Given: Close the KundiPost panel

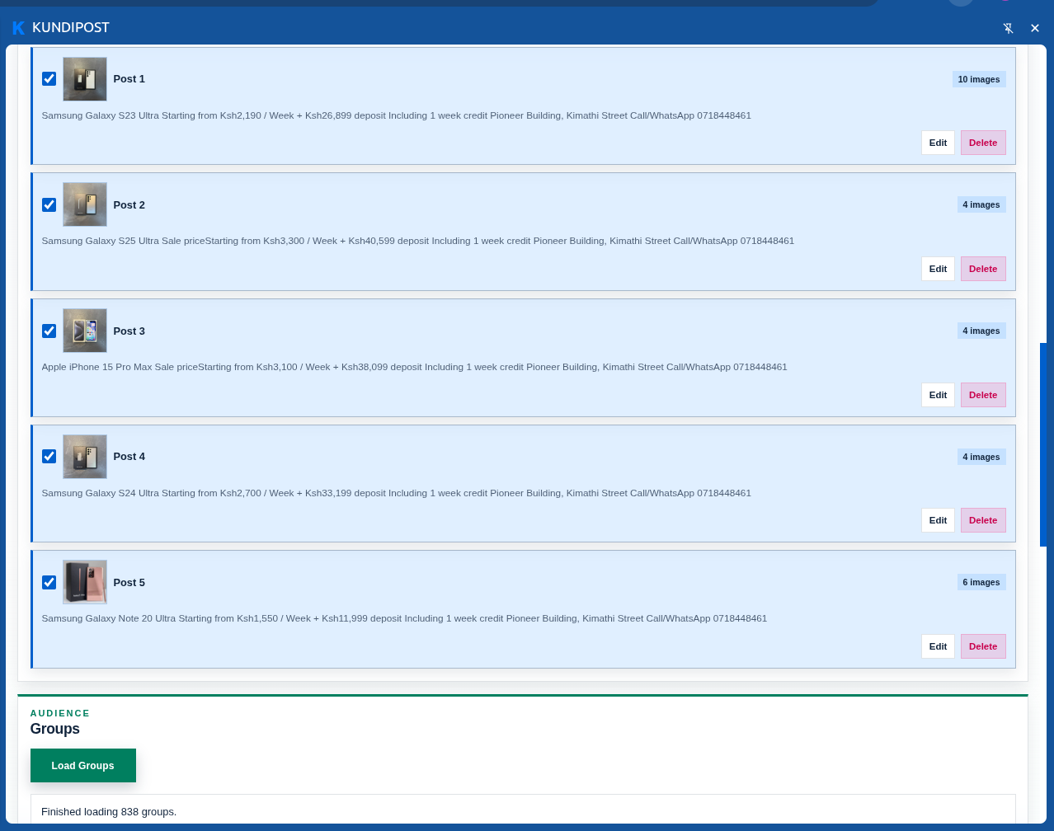Looking at the screenshot, I should pos(1035,28).
